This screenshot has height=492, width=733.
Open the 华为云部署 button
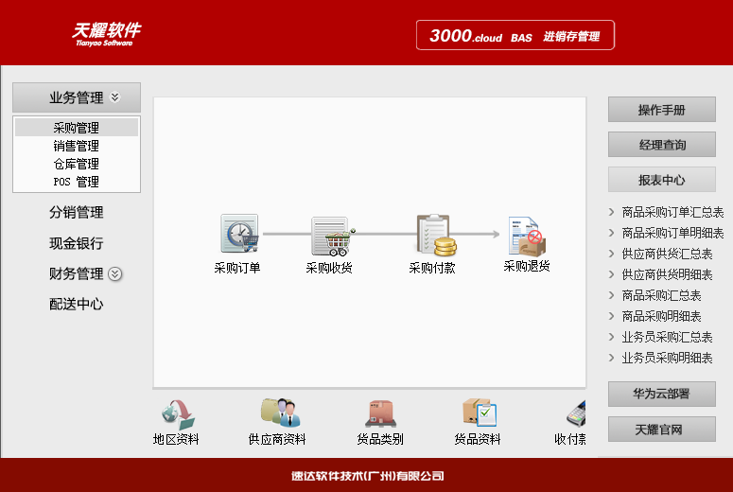pos(661,394)
